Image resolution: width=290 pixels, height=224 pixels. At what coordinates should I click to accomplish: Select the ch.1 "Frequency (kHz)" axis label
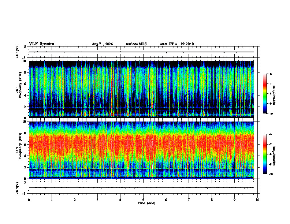pyautogui.click(x=20, y=85)
